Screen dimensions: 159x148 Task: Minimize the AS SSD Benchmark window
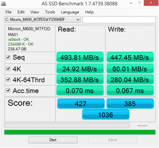pyautogui.click(x=131, y=3)
